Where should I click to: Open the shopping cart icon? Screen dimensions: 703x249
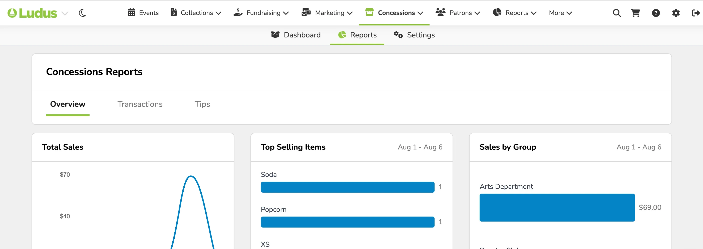tap(636, 13)
